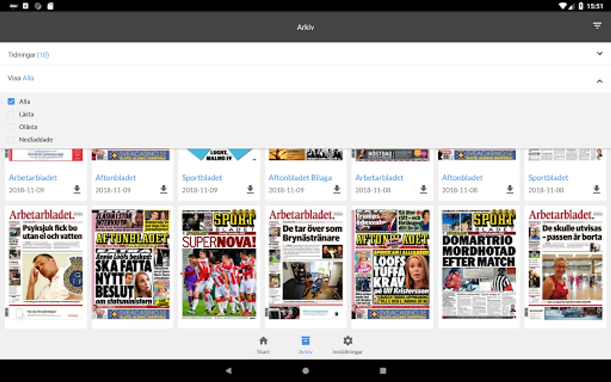Download Aftonbladet 2018-11-09 issue

163,189
